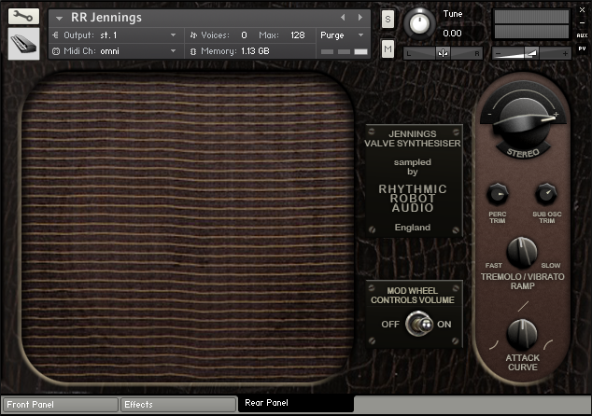This screenshot has height=416, width=592.
Task: Click the speaker grille cloth
Action: click(188, 229)
